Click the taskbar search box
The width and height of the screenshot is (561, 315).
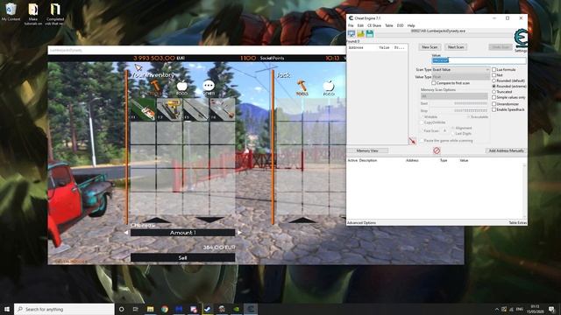[x=64, y=309]
